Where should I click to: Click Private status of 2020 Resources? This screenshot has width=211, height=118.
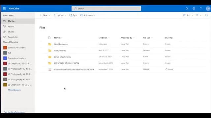168,44
